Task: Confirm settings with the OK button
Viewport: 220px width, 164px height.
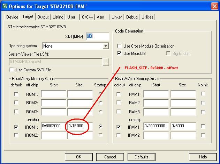Action: point(79,157)
